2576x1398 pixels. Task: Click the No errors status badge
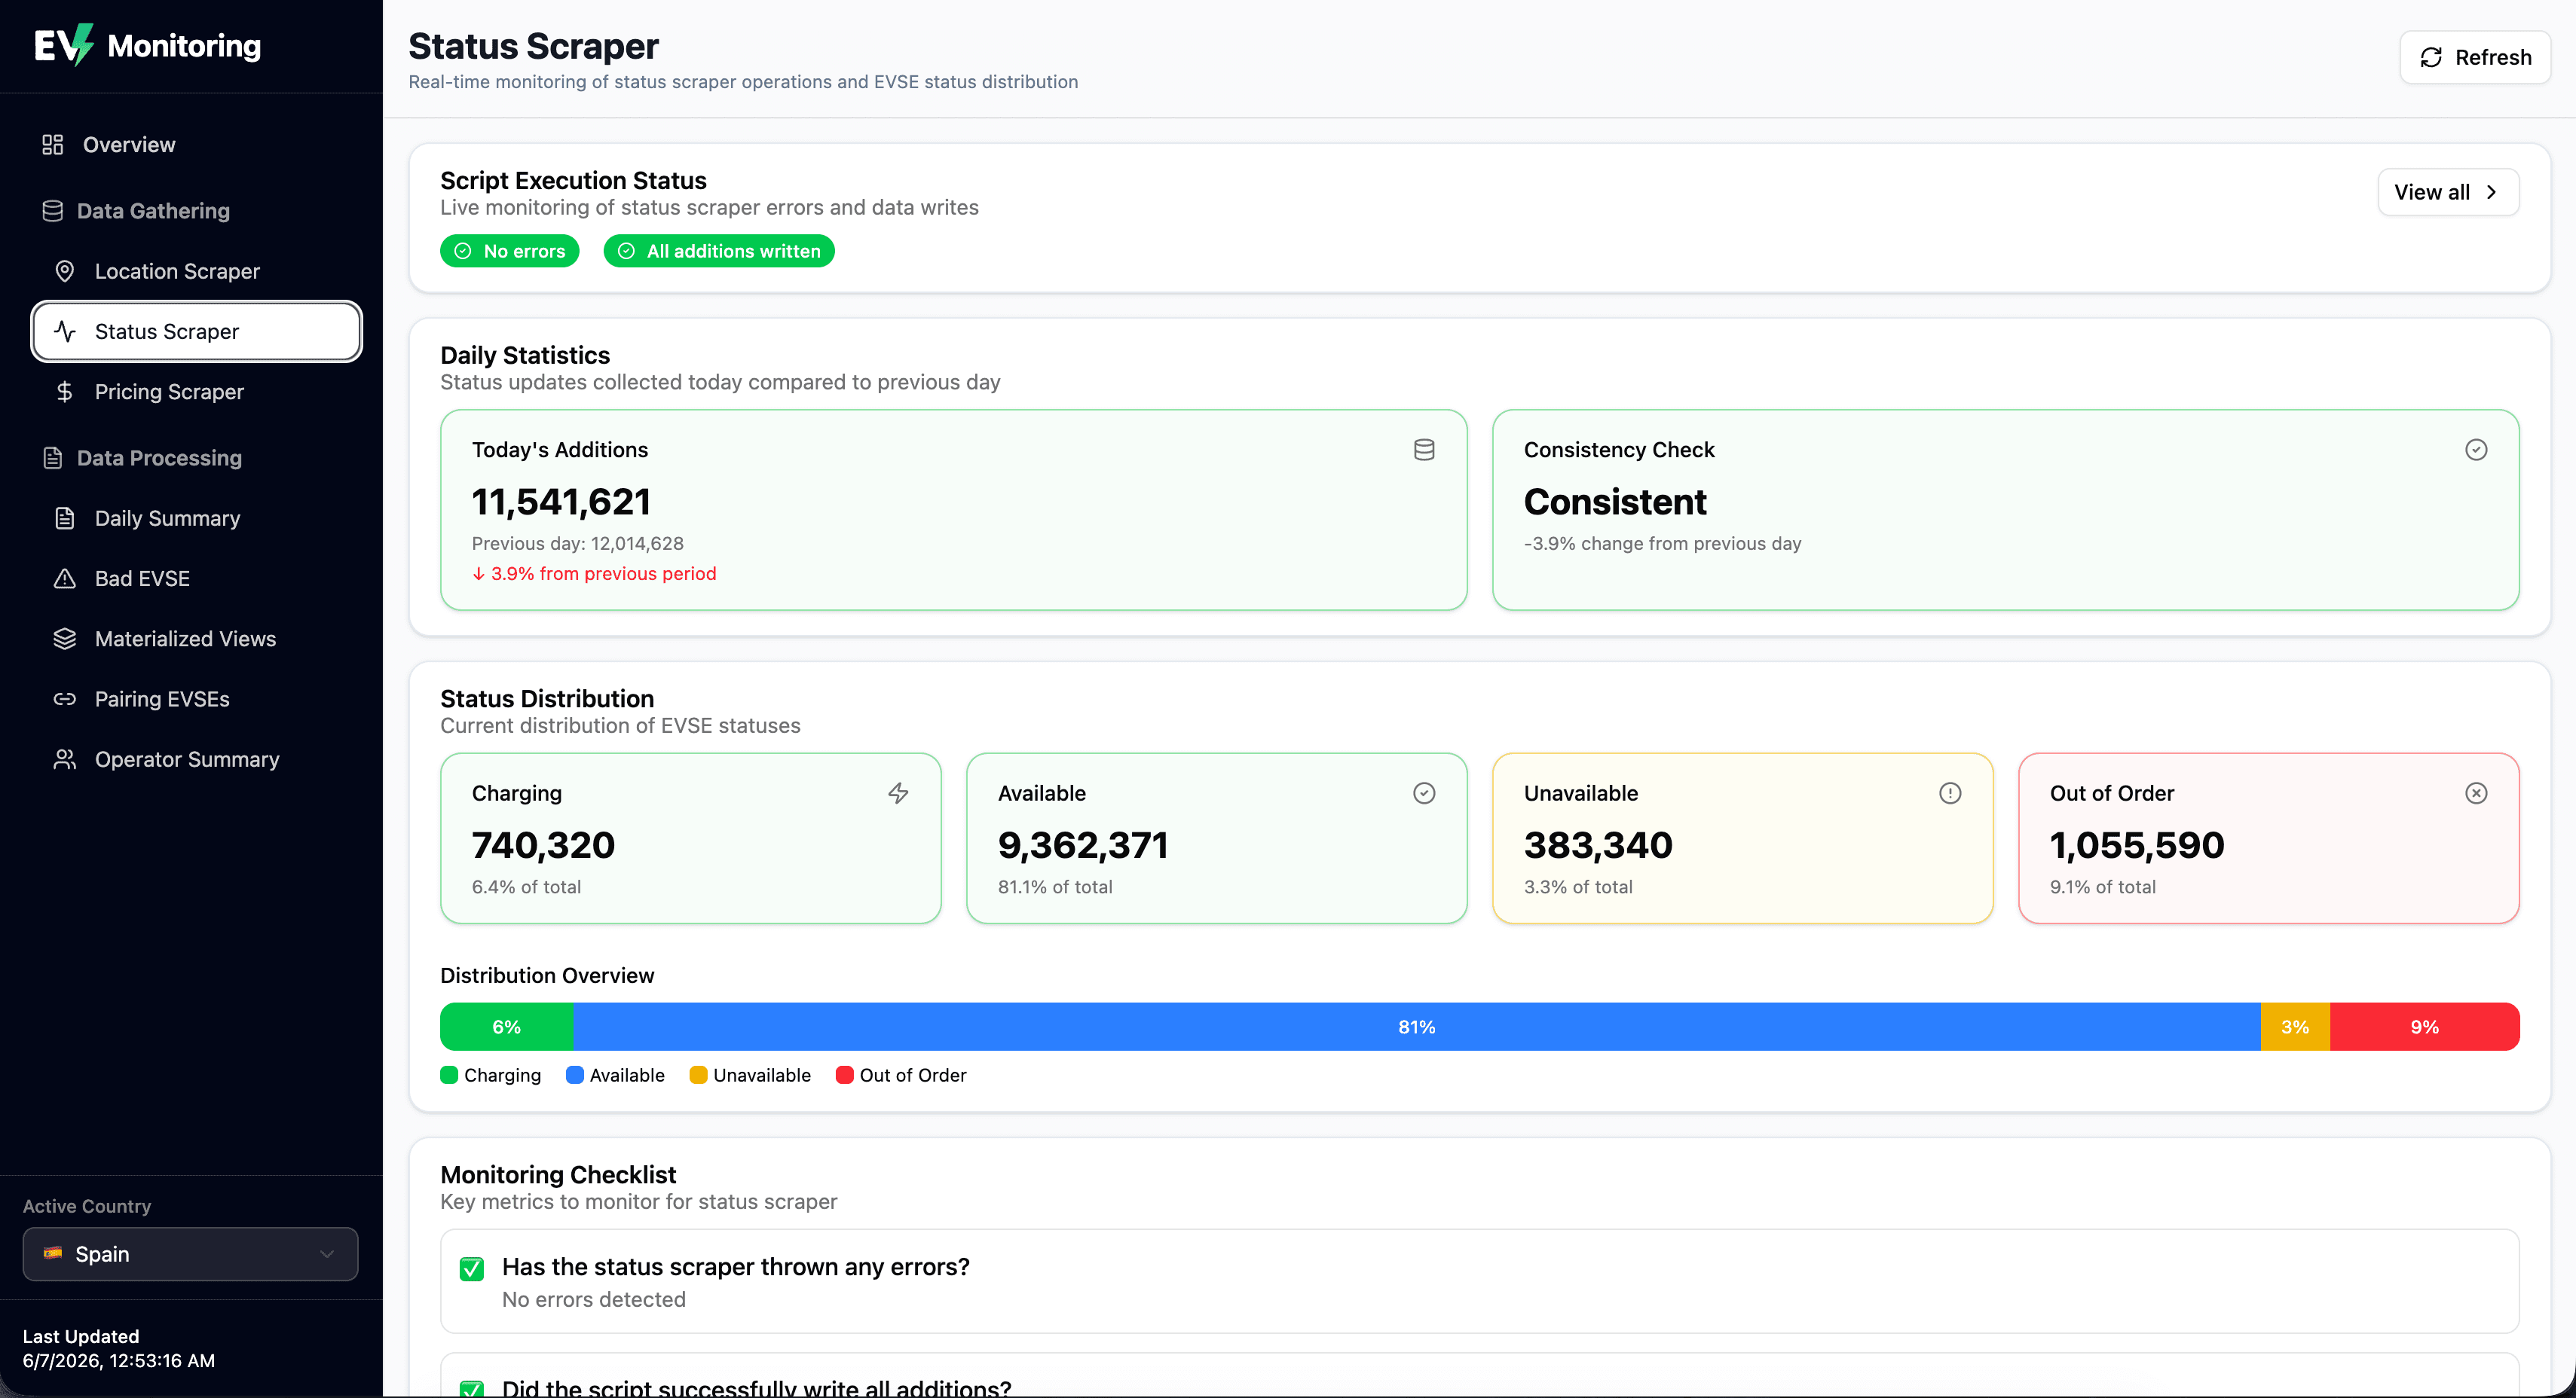pyautogui.click(x=510, y=251)
